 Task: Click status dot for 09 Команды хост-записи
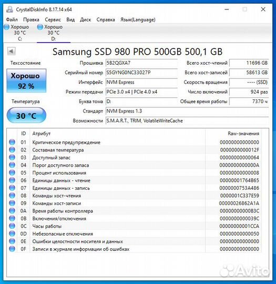[12, 203]
